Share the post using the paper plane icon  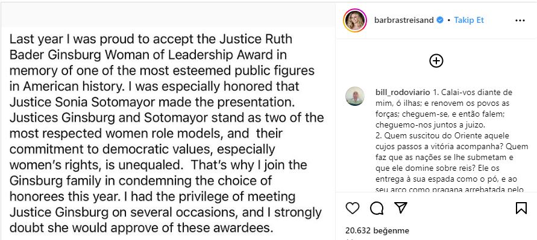400,208
